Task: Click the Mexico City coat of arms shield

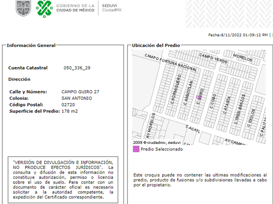Action: [23, 8]
